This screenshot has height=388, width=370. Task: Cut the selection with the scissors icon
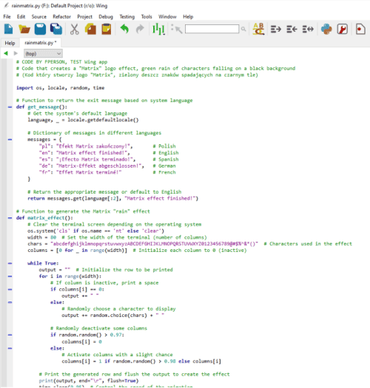(74, 30)
